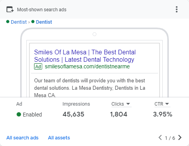Image resolution: width=189 pixels, height=146 pixels.
Task: Click the ad description text in preview
Action: click(89, 88)
